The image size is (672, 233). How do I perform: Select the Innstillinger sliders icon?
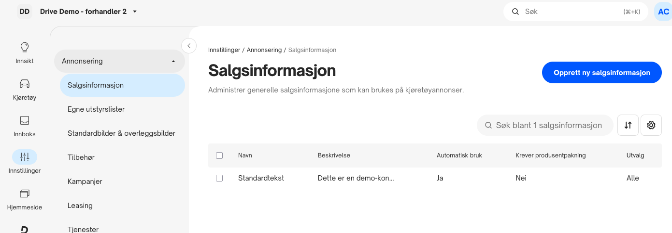pos(24,157)
